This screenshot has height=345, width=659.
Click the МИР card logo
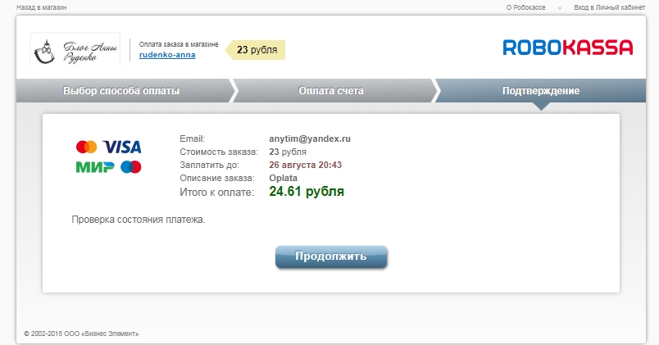(95, 167)
